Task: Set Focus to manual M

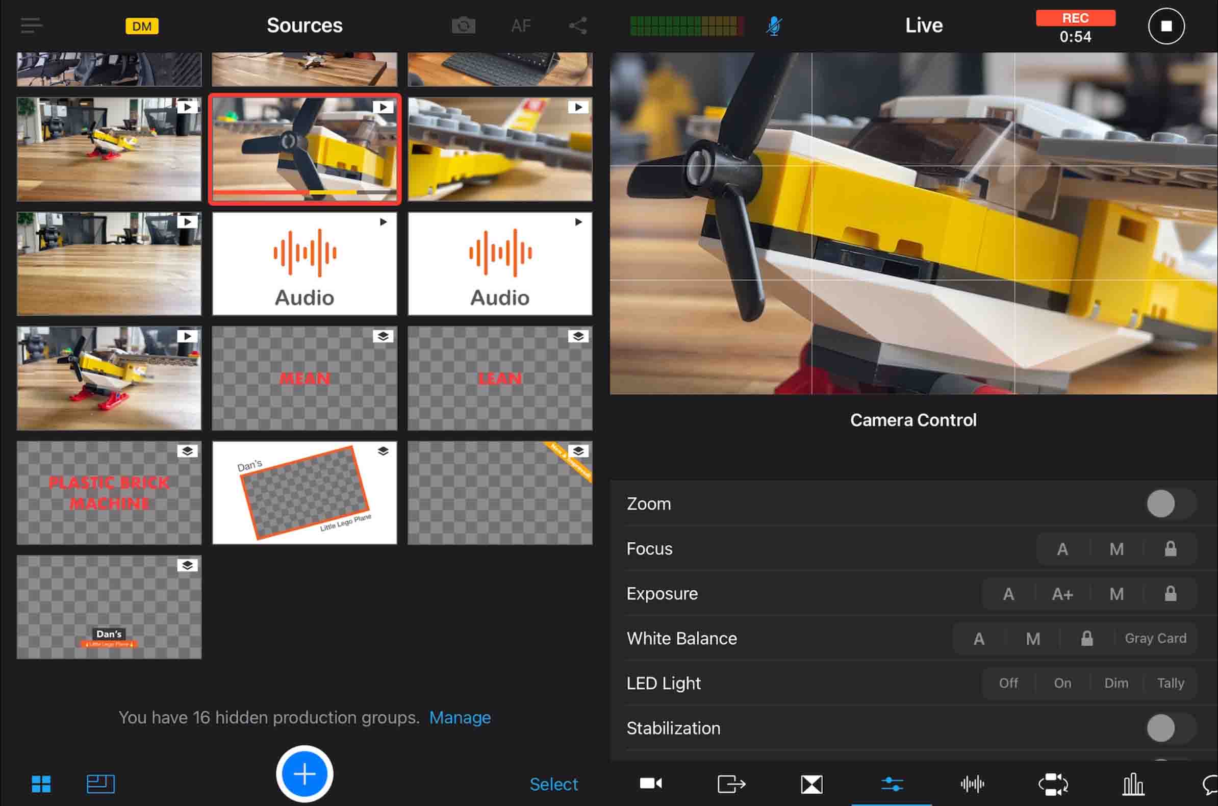Action: click(1116, 549)
